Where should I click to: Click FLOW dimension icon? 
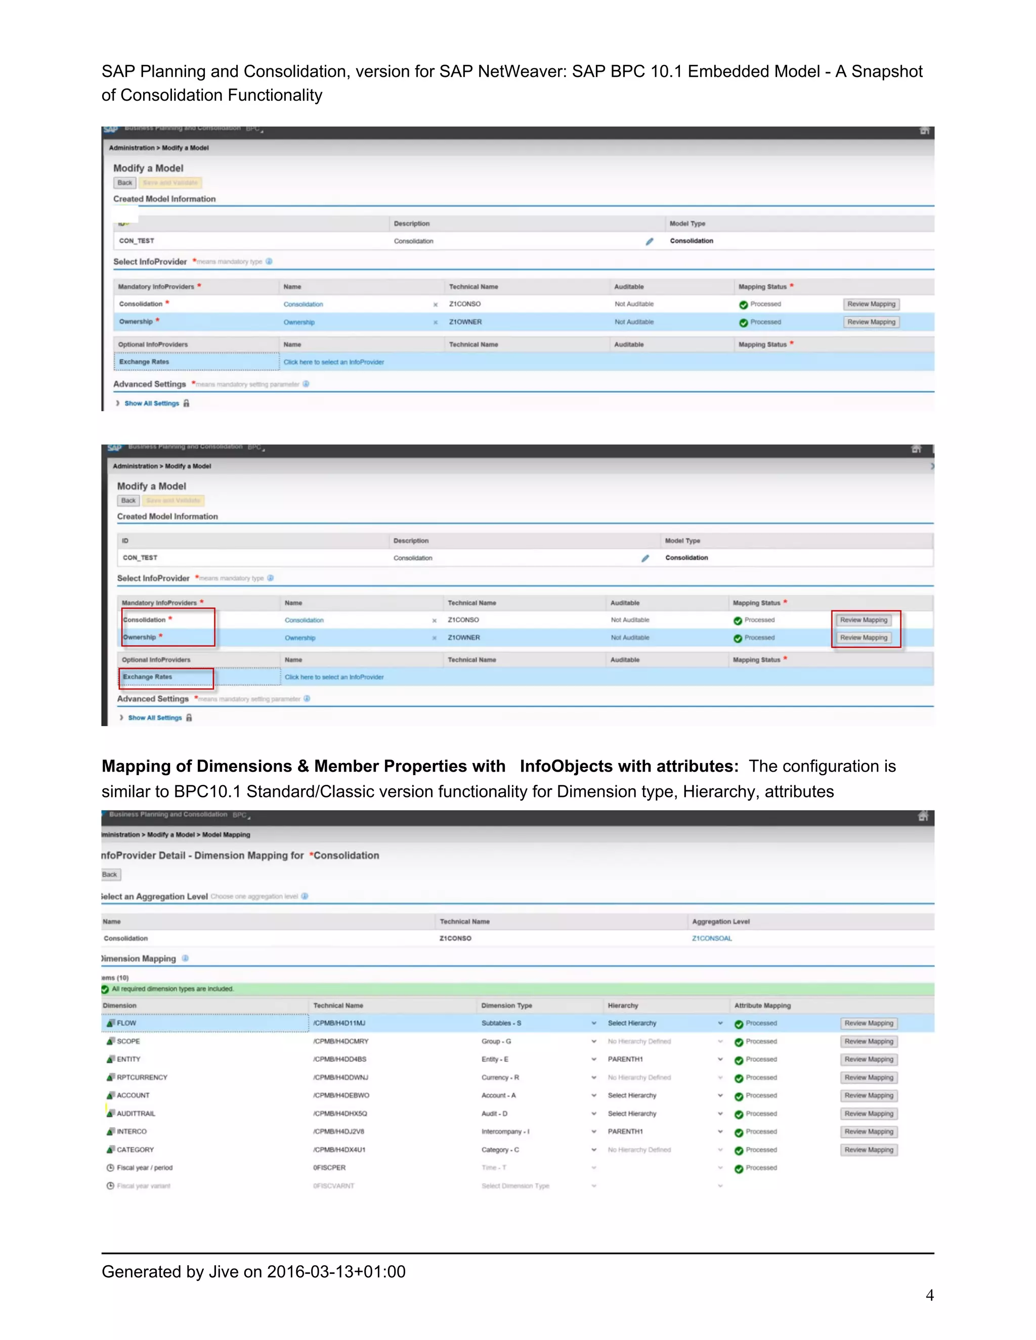pyautogui.click(x=110, y=1023)
